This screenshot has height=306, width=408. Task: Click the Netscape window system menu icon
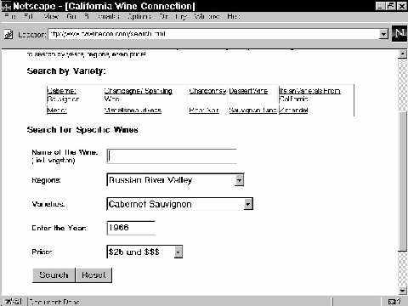[6, 6]
